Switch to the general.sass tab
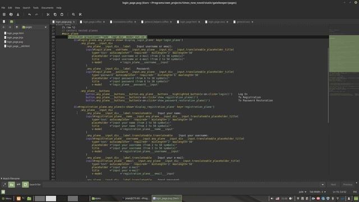 243,22
